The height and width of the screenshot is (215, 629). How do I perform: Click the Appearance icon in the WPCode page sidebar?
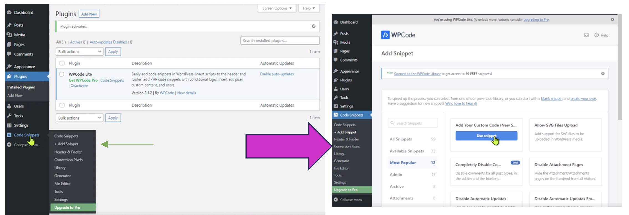click(336, 71)
